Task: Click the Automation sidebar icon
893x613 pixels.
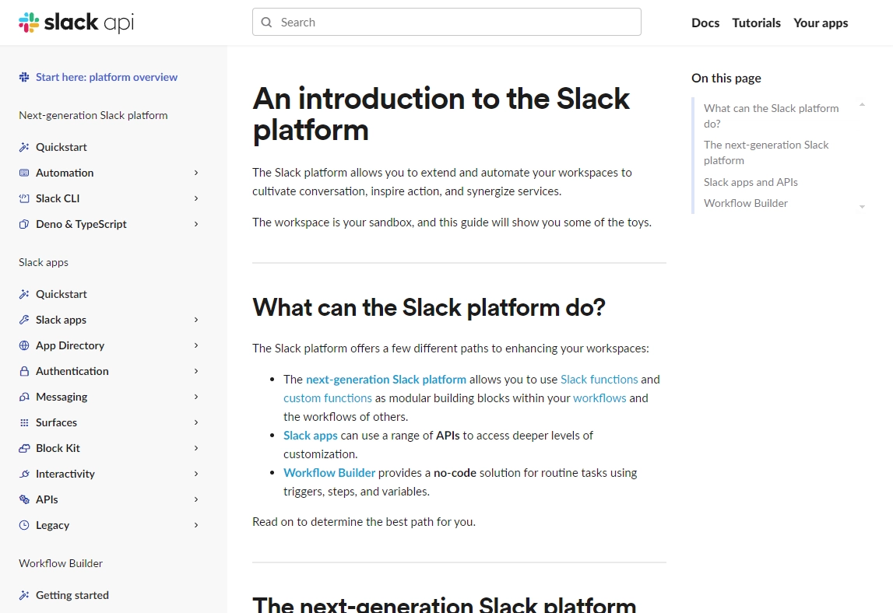Action: (24, 173)
